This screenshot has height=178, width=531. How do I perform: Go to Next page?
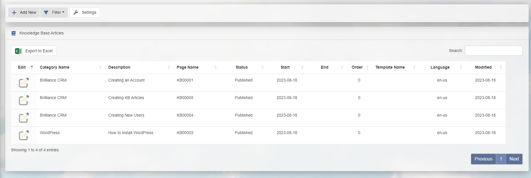514,159
